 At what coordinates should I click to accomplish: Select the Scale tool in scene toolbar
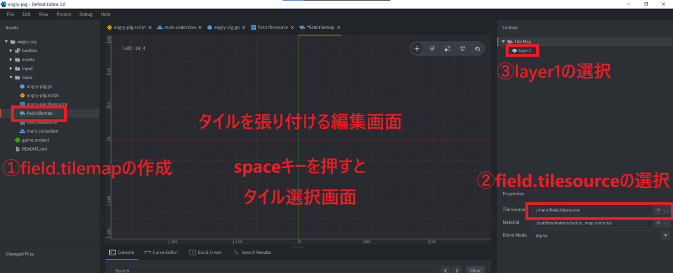(447, 49)
